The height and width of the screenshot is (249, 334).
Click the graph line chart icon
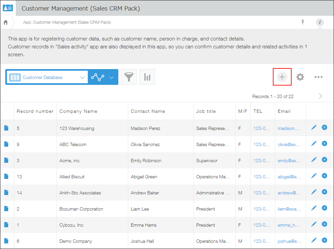[98, 77]
